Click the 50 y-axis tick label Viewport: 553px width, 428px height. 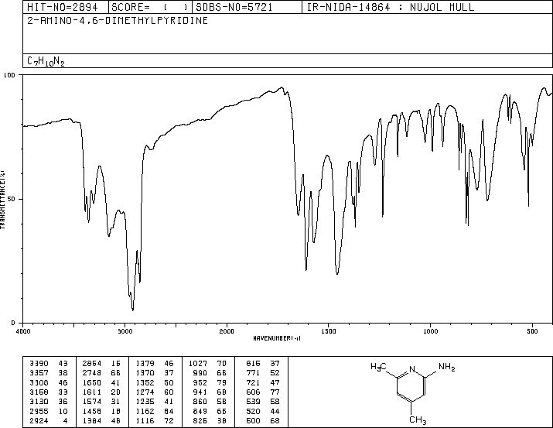pos(12,199)
